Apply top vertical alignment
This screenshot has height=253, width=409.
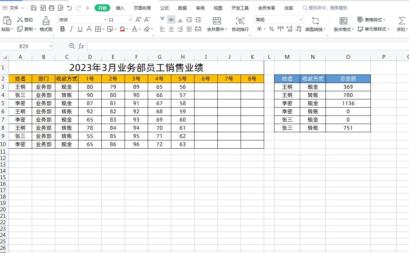pos(162,20)
